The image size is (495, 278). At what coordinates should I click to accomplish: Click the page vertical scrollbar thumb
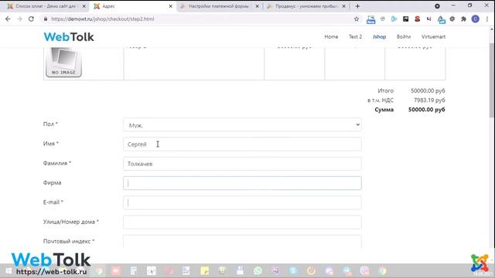492,80
